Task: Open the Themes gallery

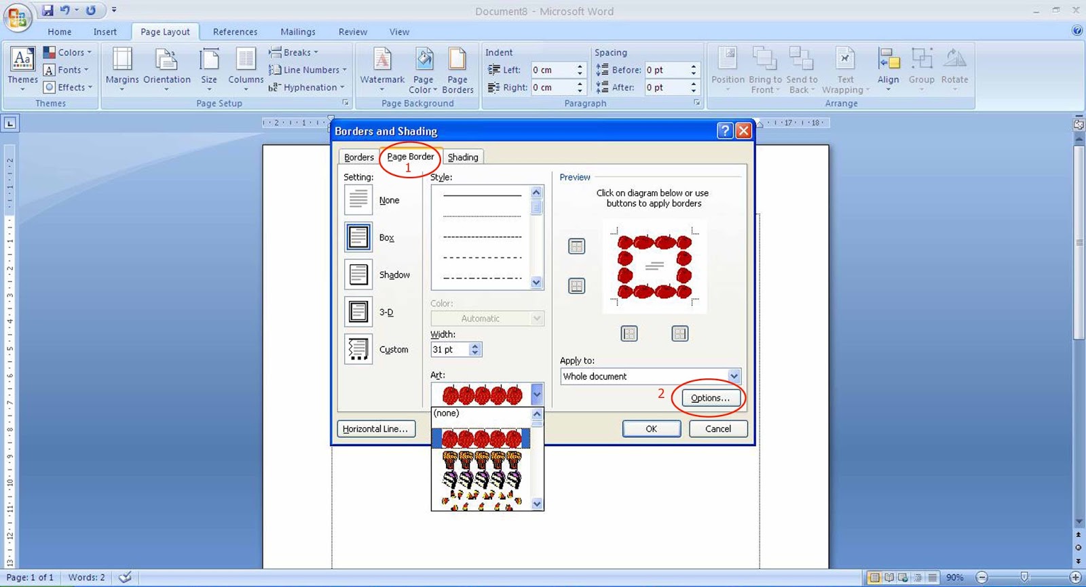Action: [x=22, y=69]
